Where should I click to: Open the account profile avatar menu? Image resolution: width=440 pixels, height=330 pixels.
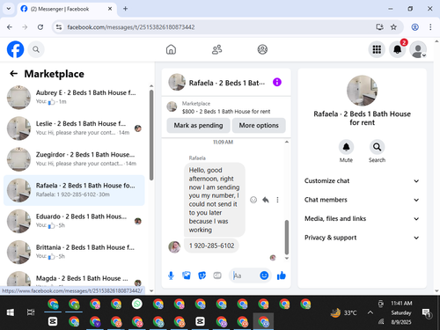pyautogui.click(x=418, y=49)
